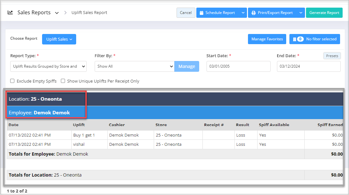Click the 1 to 2 of 2 record count
Viewport: 349px width, 195px height.
pos(17,191)
